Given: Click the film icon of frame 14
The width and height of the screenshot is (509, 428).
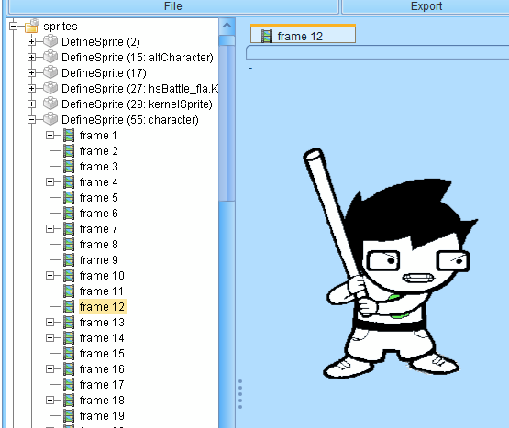Looking at the screenshot, I should tap(69, 338).
